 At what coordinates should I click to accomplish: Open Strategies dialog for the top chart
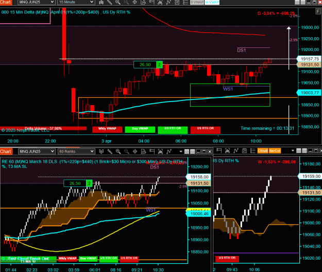(x=168, y=2)
